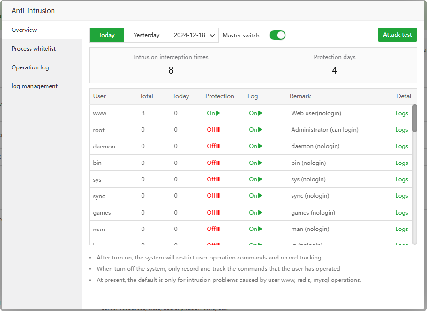The width and height of the screenshot is (427, 311).
Task: Go to Operation log section
Action: [30, 67]
